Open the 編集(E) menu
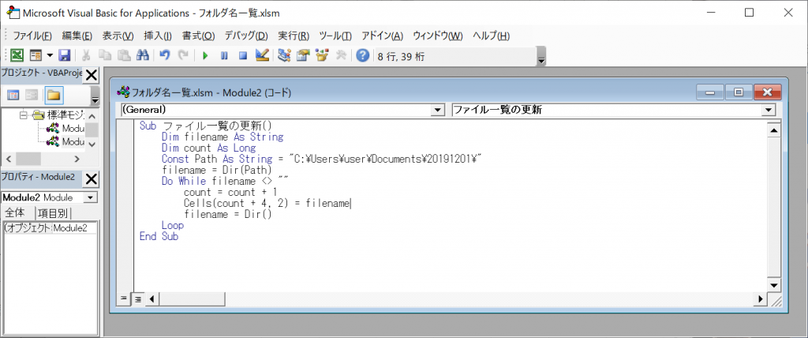808x338 pixels. [x=77, y=36]
